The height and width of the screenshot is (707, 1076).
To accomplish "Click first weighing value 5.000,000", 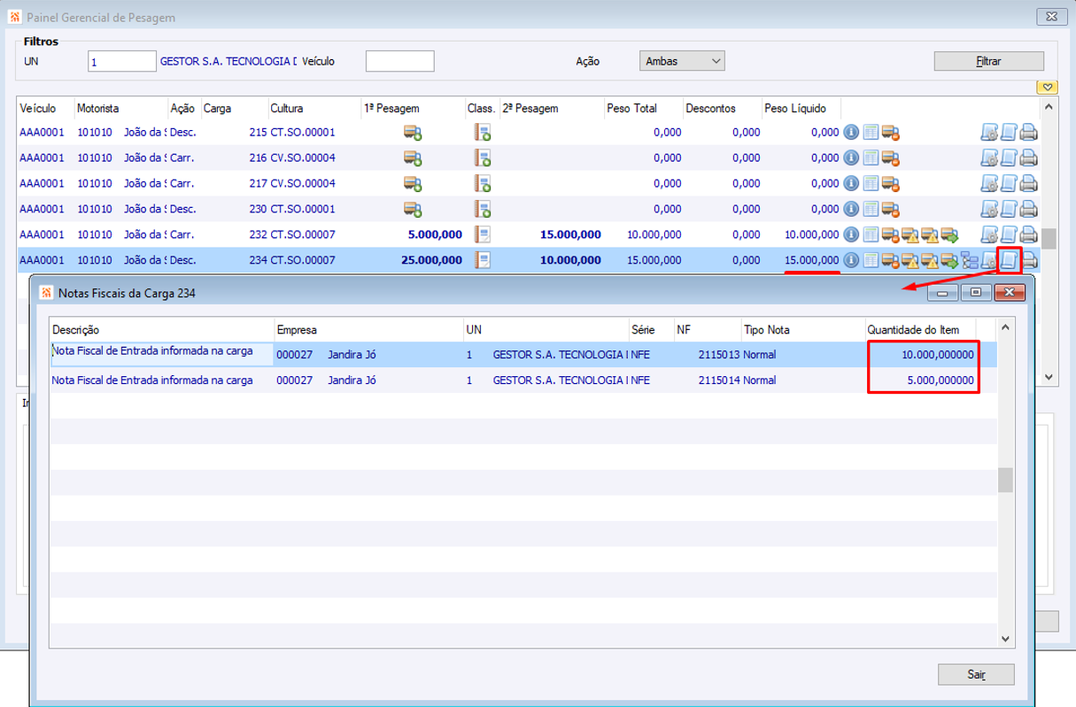I will pos(435,235).
